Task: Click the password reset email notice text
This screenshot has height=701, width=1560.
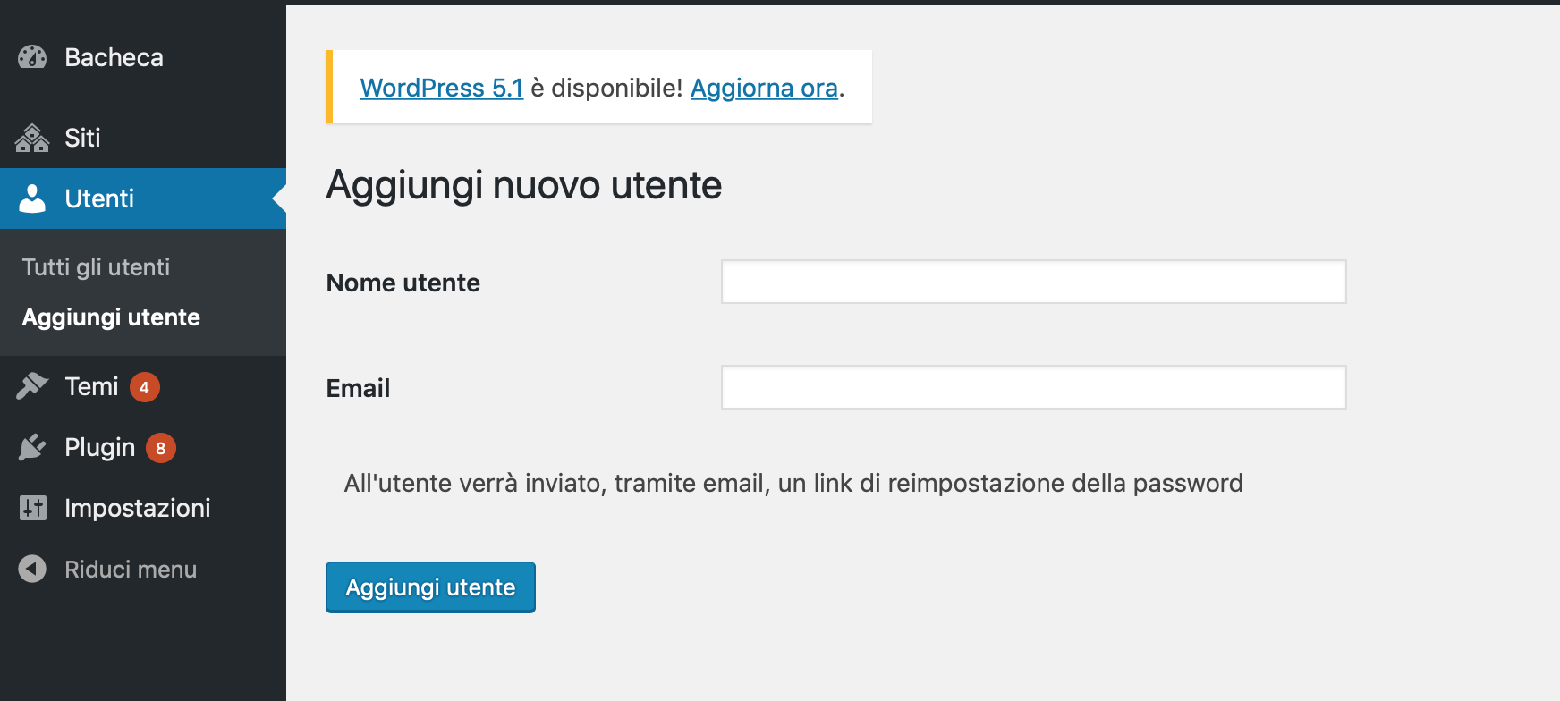Action: pyautogui.click(x=793, y=483)
